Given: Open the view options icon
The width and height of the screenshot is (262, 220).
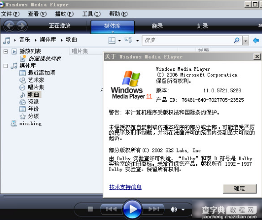Looking at the screenshot, I should pos(128,40).
